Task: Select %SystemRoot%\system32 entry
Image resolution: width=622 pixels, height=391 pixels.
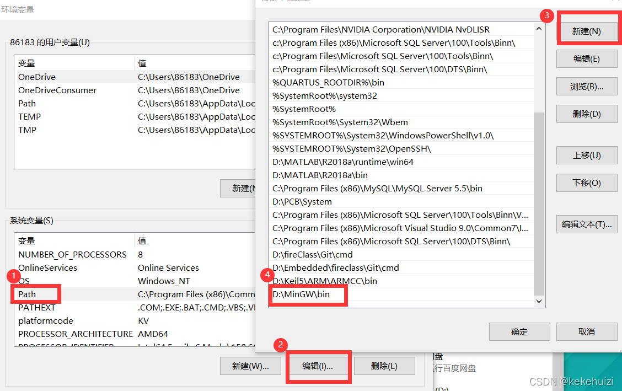Action: pos(401,95)
